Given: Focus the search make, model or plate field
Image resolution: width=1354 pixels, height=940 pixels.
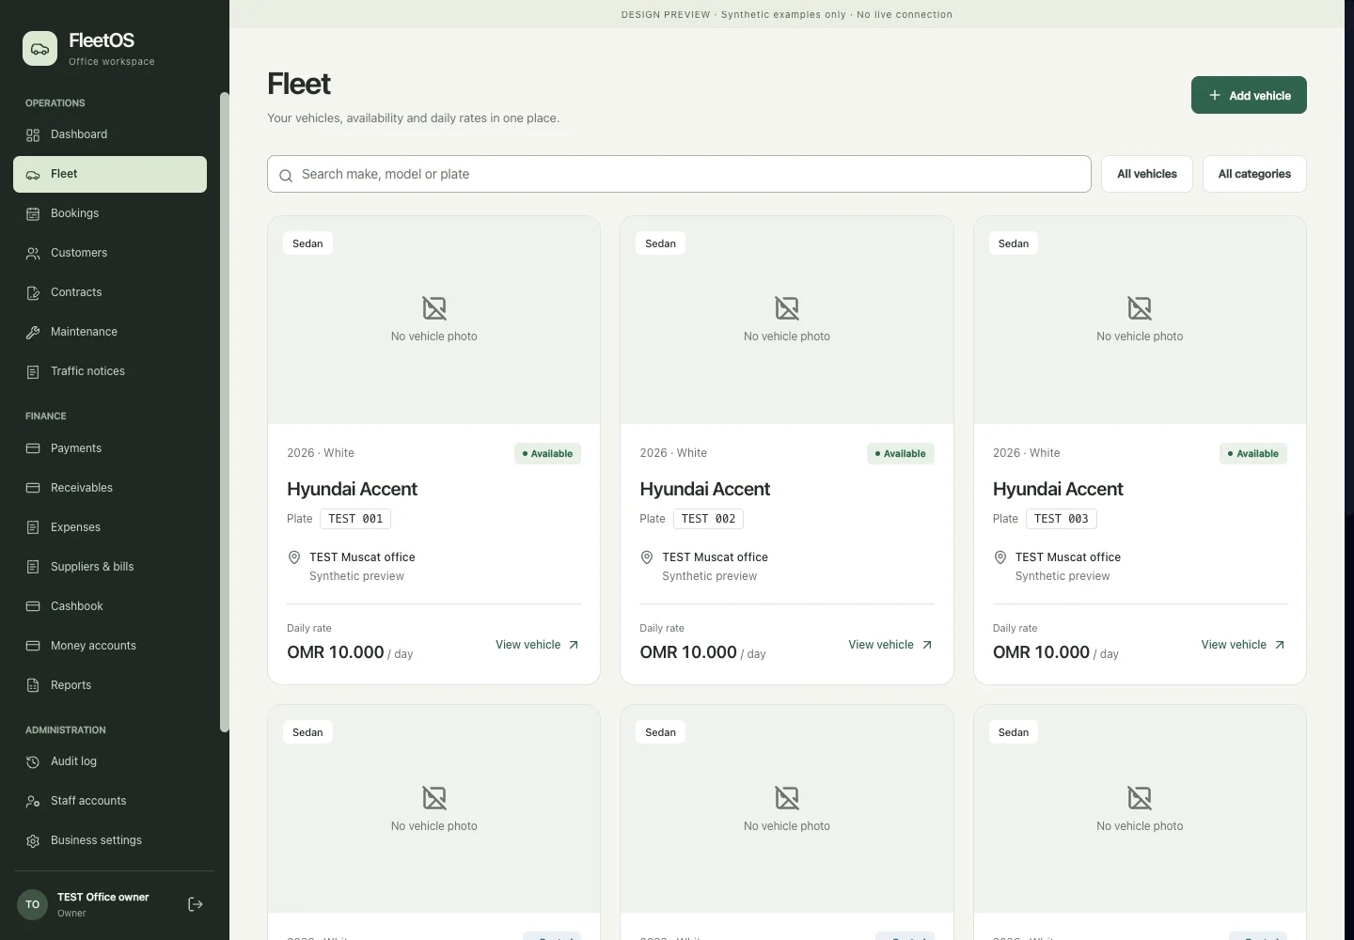Looking at the screenshot, I should pyautogui.click(x=679, y=174).
